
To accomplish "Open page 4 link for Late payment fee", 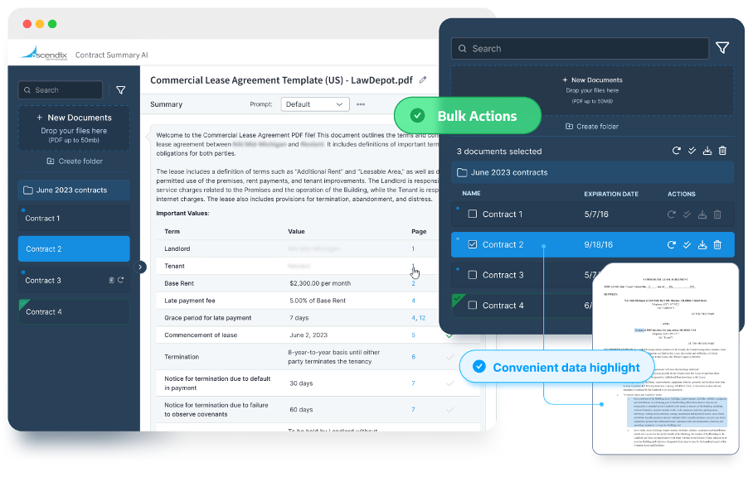I will (413, 301).
